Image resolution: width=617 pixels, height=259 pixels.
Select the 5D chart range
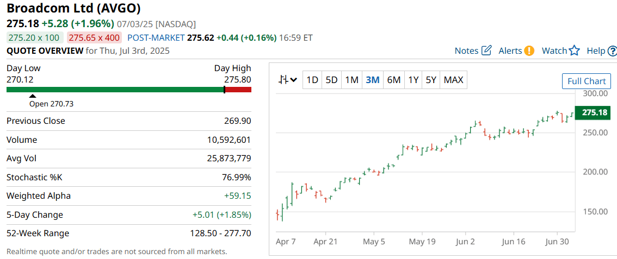332,80
